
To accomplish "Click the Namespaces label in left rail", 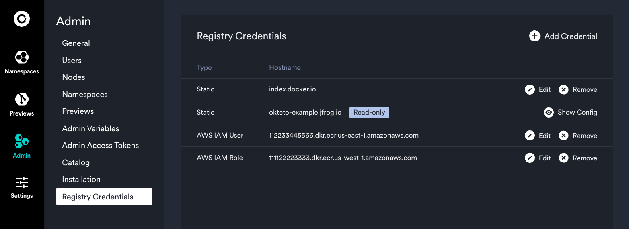I will (x=22, y=71).
